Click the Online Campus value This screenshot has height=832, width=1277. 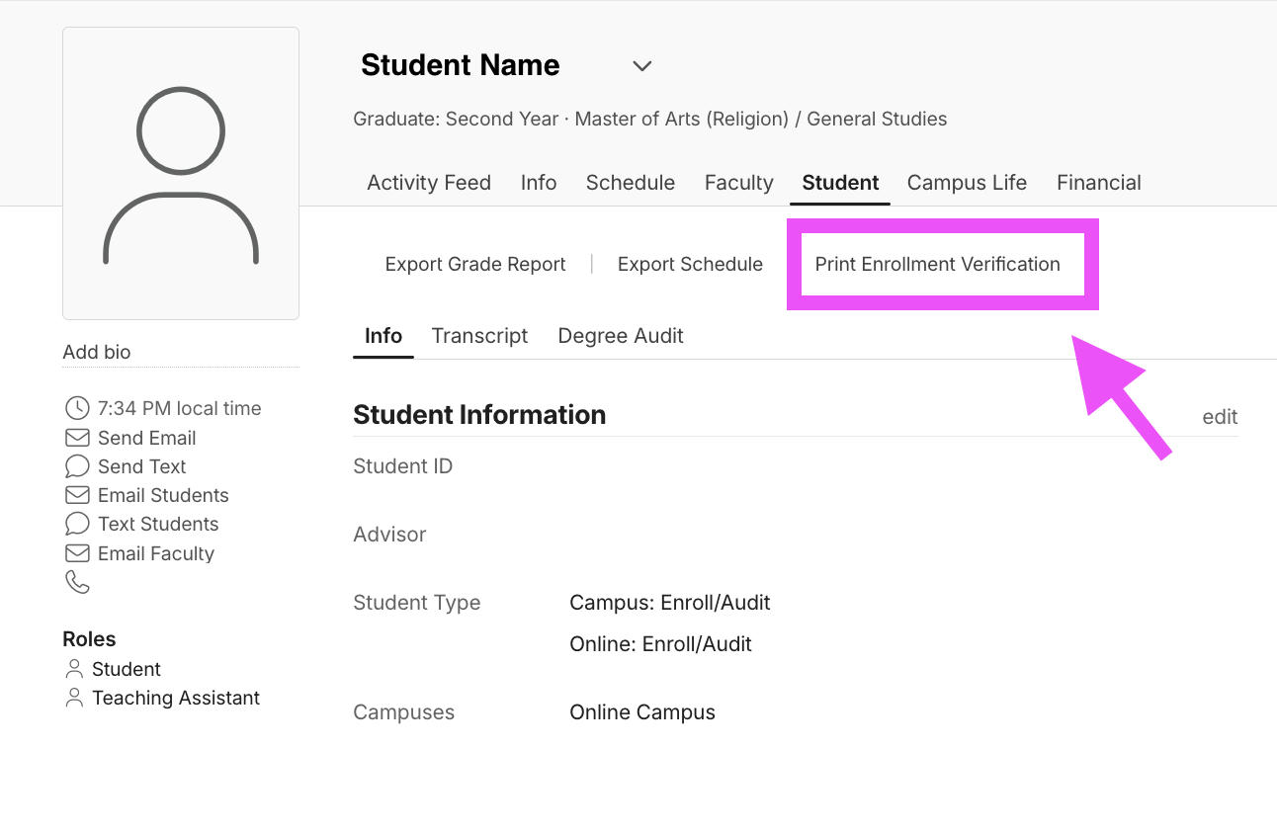[642, 712]
